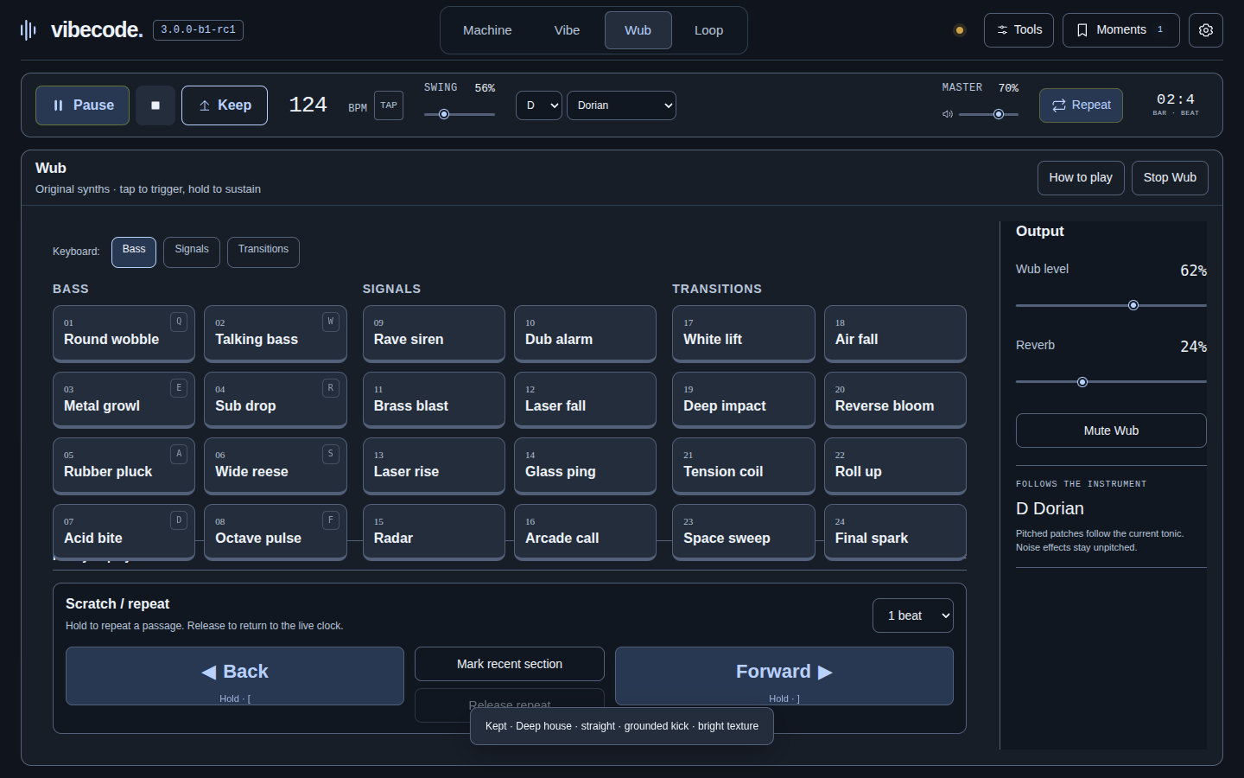Viewport: 1244px width, 778px height.
Task: Click the amber status indicator dot
Action: 959,30
